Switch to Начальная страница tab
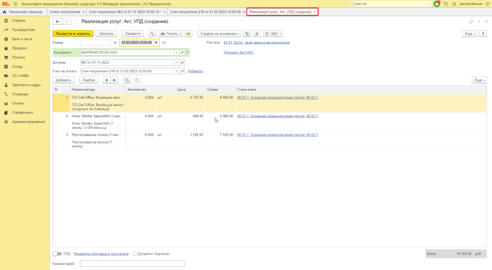This screenshot has width=492, height=270. [23, 12]
